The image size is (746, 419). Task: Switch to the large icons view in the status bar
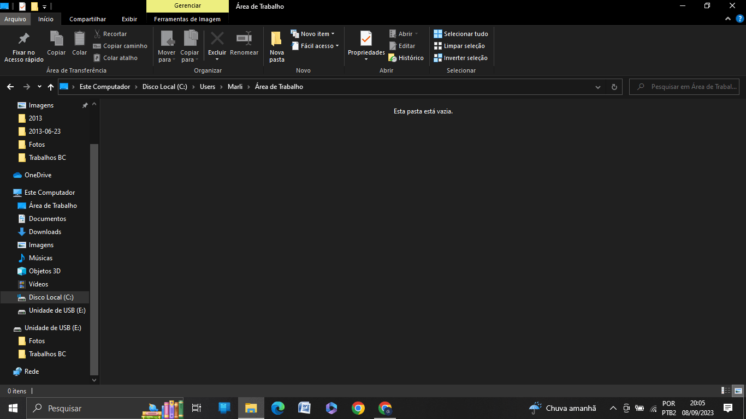tap(738, 391)
